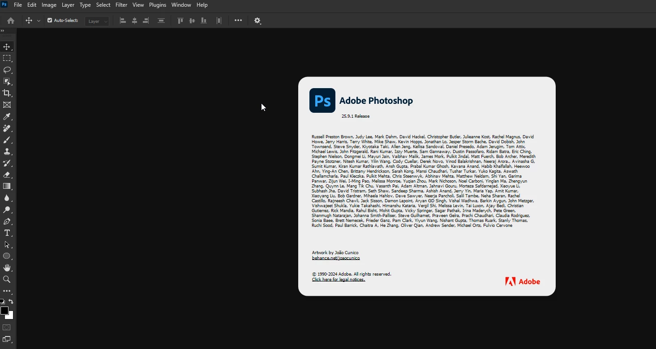Expand the toolbar double-arrow
The height and width of the screenshot is (349, 656).
click(x=2, y=31)
